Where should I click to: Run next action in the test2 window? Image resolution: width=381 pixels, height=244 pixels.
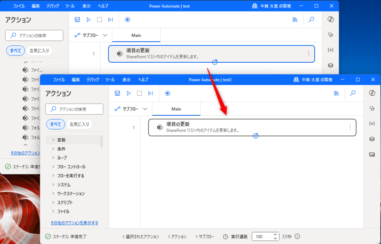click(151, 93)
